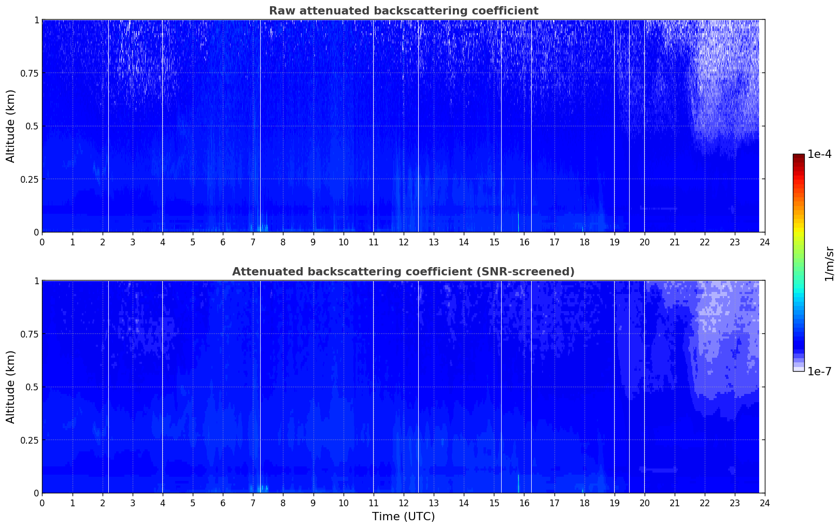
Task: Click time tick '10' under the SNR-screened plot
Action: point(343,503)
